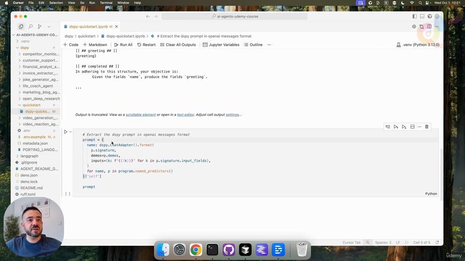Click the ai-agents-udemy-course search bar
Image resolution: width=465 pixels, height=261 pixels.
(235, 16)
